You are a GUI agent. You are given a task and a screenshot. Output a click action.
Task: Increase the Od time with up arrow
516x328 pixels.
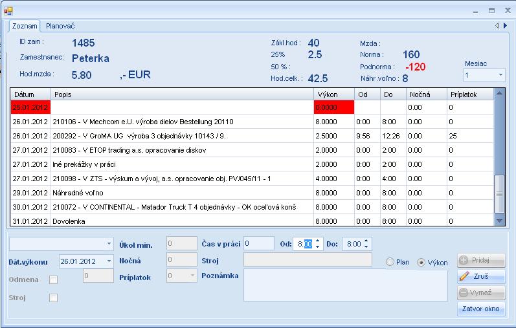pyautogui.click(x=318, y=241)
